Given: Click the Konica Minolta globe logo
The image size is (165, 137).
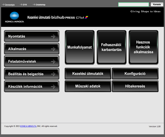Looking at the screenshot, I should 14,16.
